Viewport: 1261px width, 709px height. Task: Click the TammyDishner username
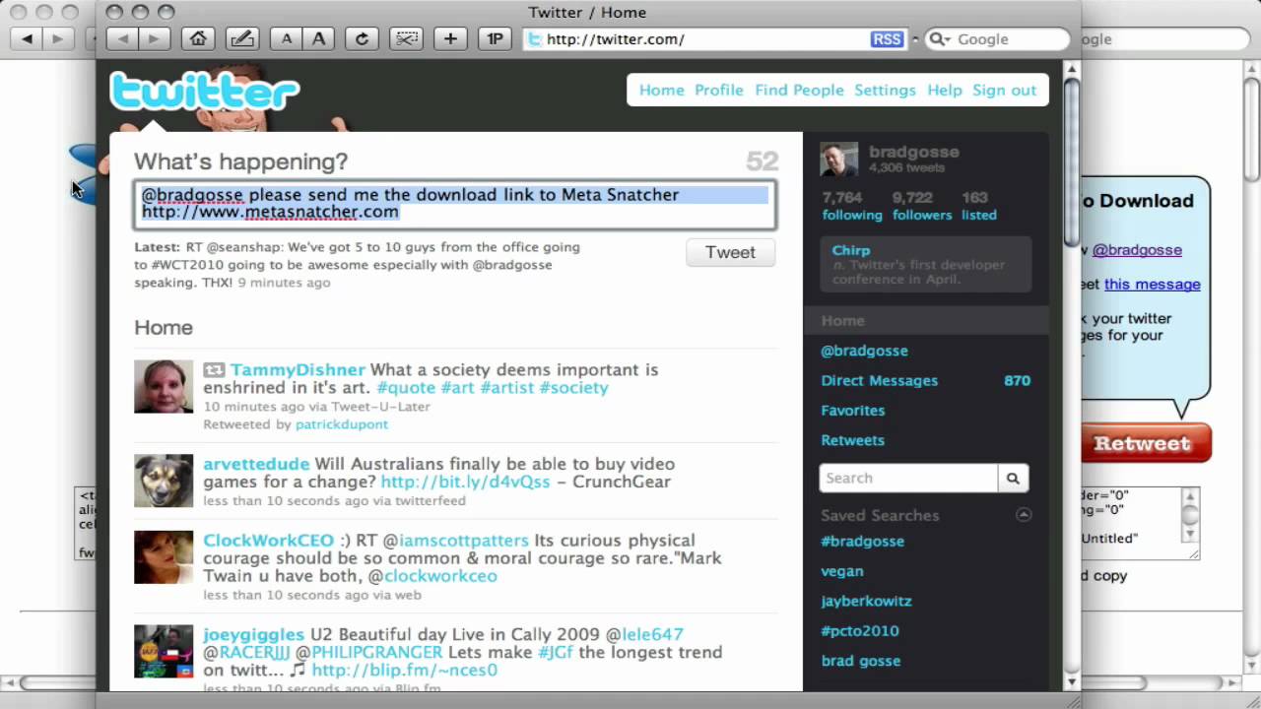298,369
